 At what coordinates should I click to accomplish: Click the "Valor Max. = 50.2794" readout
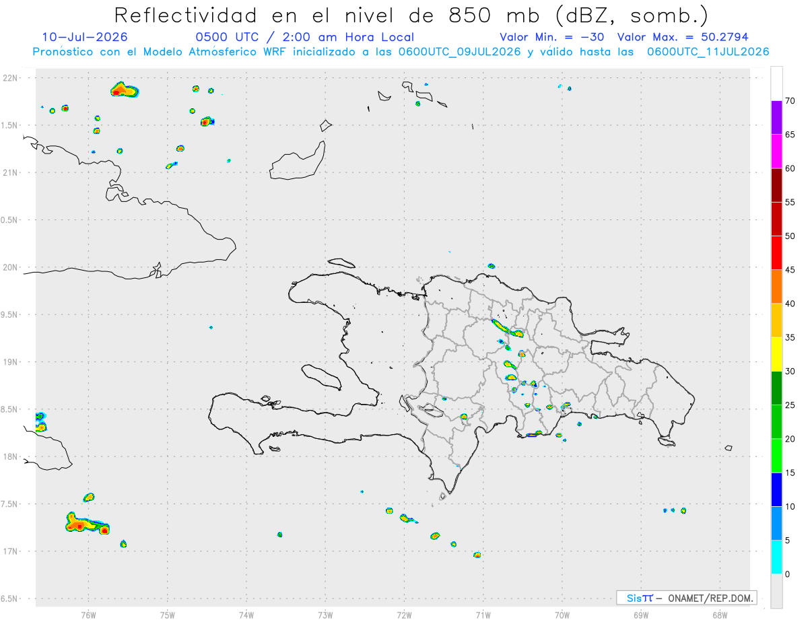click(x=683, y=37)
